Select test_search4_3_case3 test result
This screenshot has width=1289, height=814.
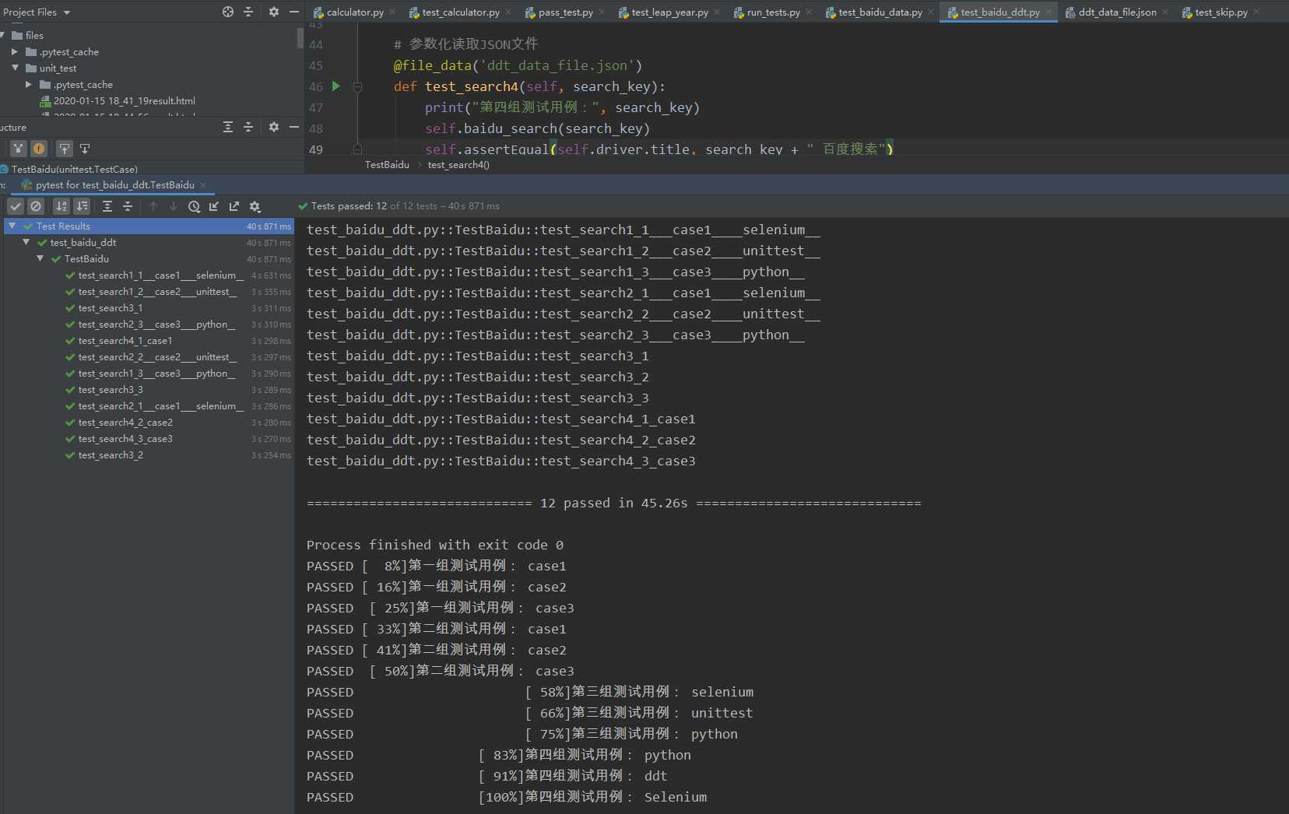[125, 438]
